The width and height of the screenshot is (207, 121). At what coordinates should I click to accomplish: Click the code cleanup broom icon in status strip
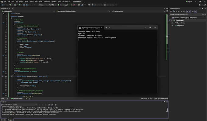click(27, 98)
